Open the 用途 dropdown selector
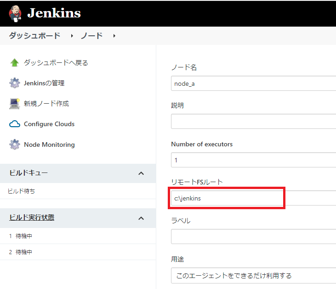Viewport: 336px width, 289px height. (x=254, y=276)
